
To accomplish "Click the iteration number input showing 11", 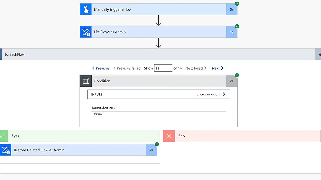I will pos(163,68).
